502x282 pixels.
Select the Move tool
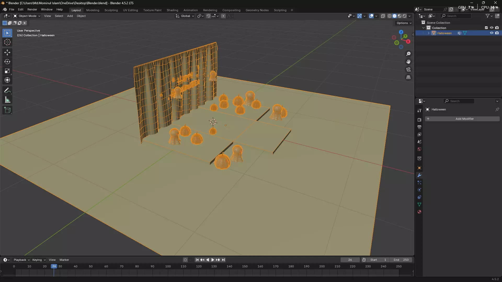7,52
